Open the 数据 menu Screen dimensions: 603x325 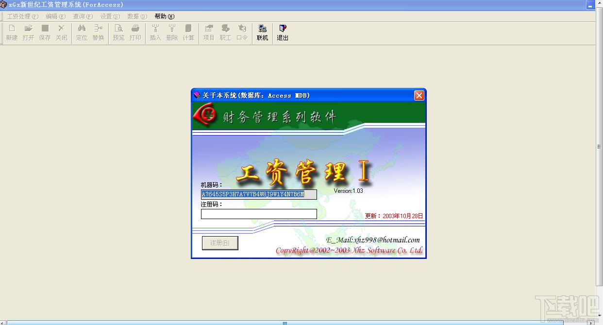[137, 17]
